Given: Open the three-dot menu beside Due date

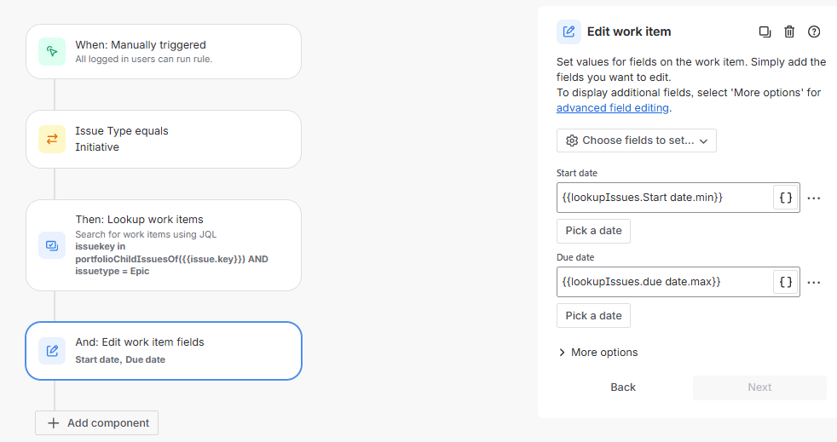Looking at the screenshot, I should (814, 282).
